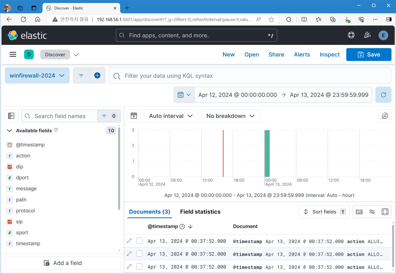Open the browser downloads icon
The height and width of the screenshot is (274, 396).
pyautogui.click(x=347, y=19)
